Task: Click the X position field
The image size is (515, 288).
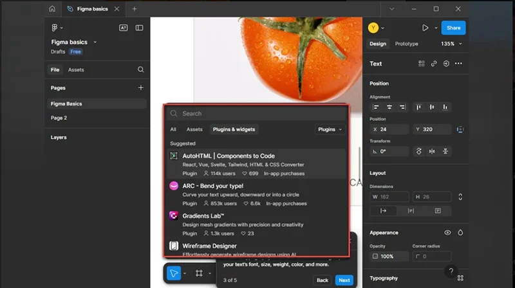Action: click(389, 129)
